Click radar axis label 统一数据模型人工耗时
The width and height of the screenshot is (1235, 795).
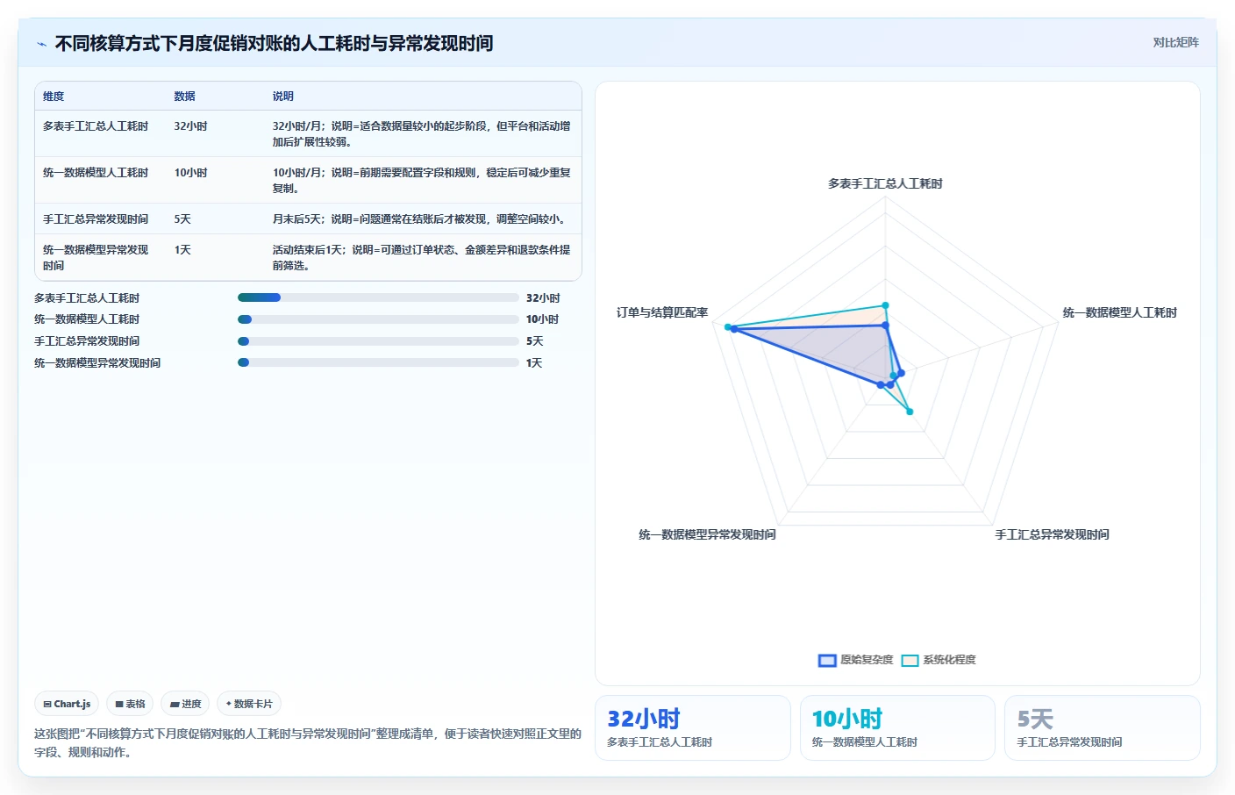1119,312
